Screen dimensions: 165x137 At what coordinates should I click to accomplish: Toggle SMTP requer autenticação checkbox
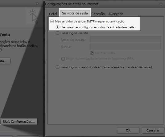click(x=52, y=22)
